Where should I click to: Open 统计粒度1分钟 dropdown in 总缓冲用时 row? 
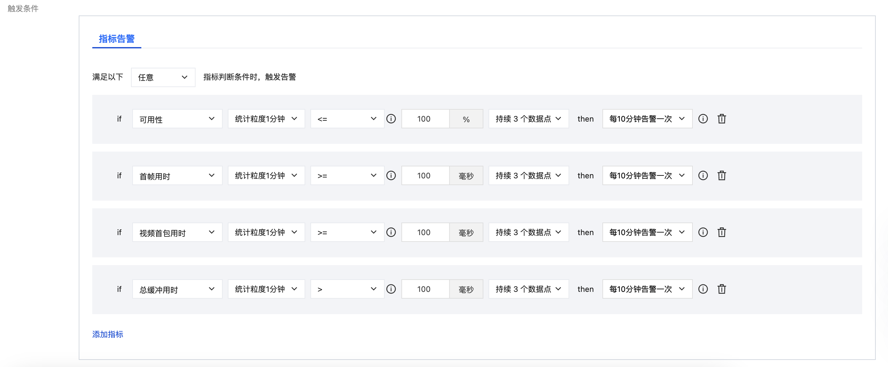[266, 289]
